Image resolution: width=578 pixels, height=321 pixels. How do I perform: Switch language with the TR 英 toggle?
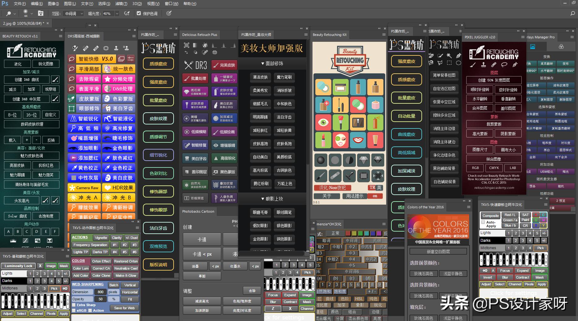pos(376,188)
